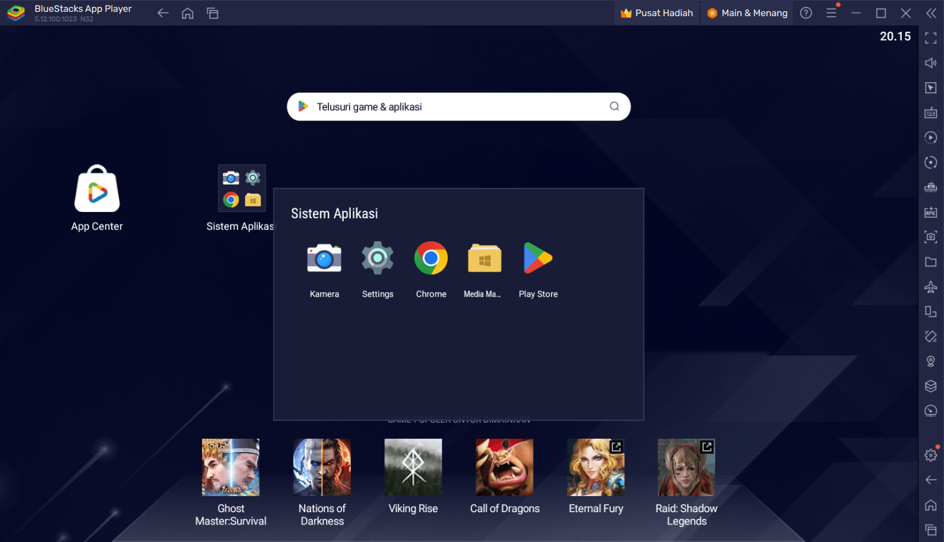This screenshot has width=944, height=542.
Task: Open the Kamera app
Action: (324, 259)
